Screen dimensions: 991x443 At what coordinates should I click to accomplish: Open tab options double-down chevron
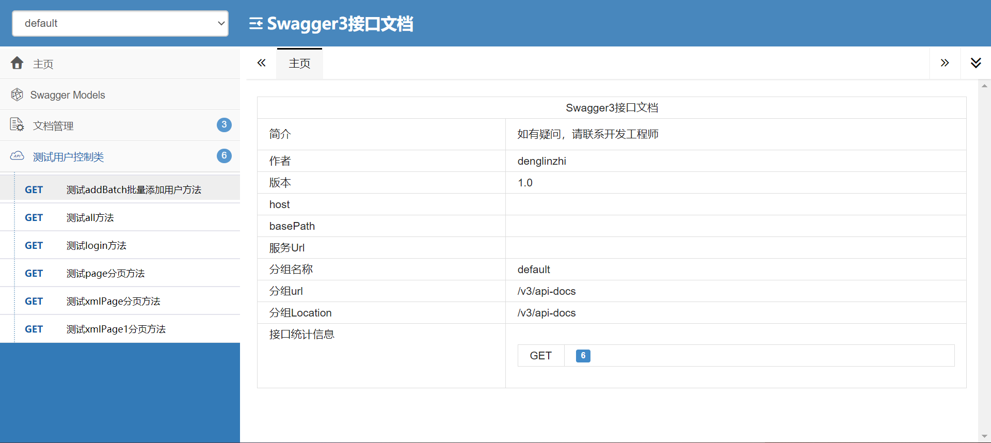click(x=976, y=63)
